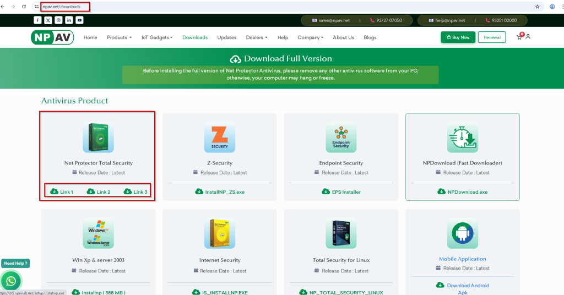Expand the IoT Gadgets dropdown
The width and height of the screenshot is (564, 295).
(156, 37)
